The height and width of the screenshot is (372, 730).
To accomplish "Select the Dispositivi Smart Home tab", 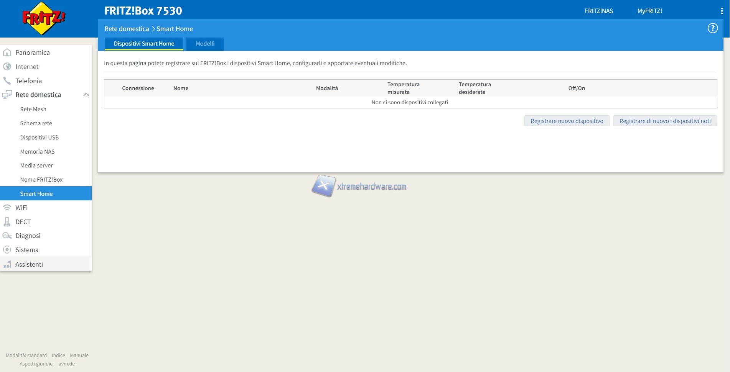I will point(144,44).
